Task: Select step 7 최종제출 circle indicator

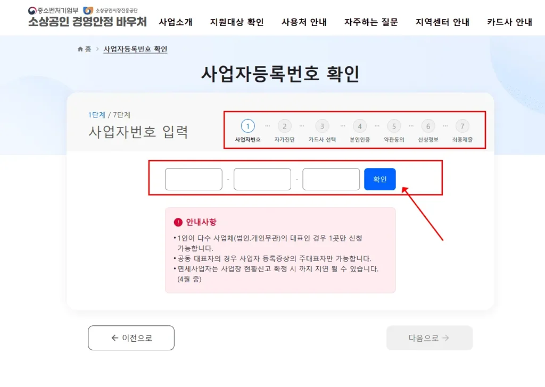Action: point(462,127)
